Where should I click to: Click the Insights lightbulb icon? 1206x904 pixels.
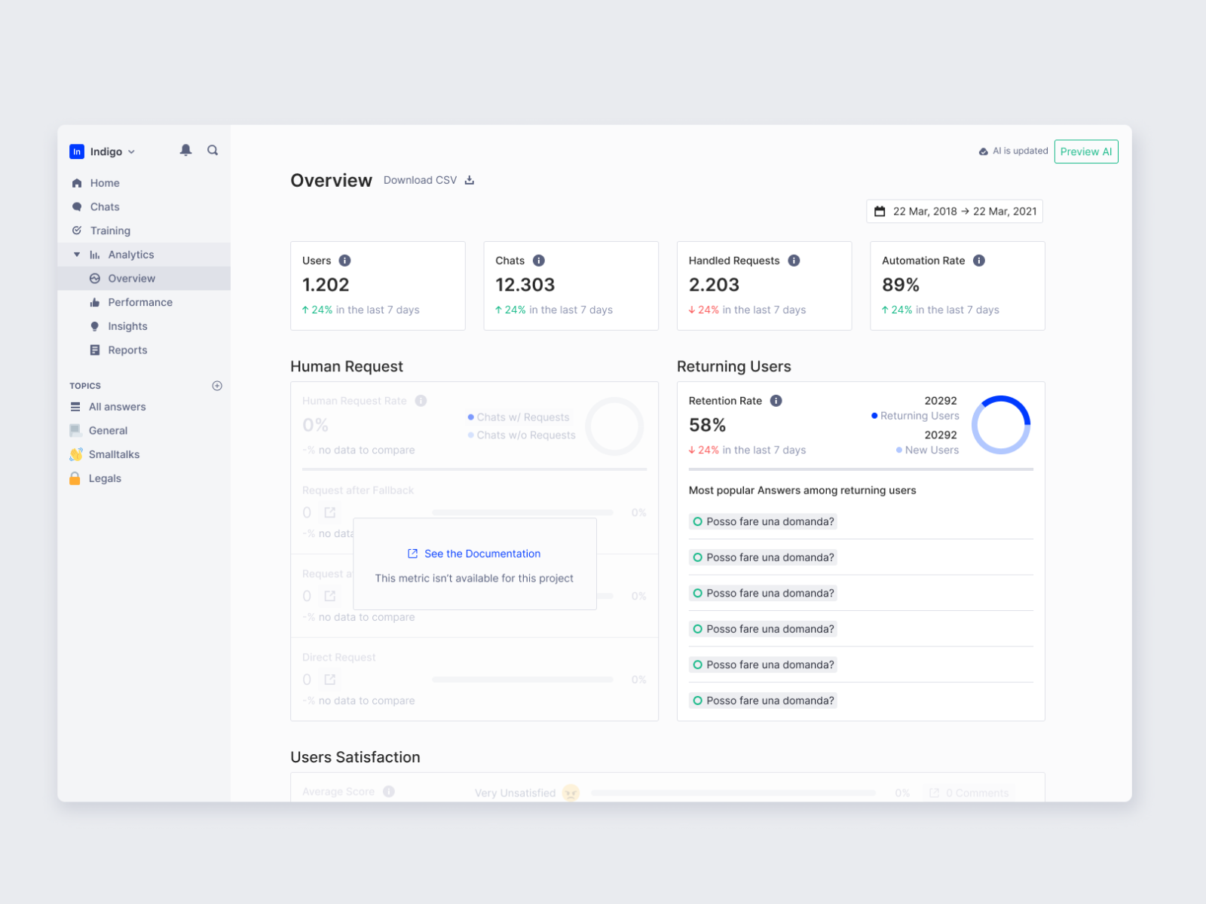tap(94, 326)
